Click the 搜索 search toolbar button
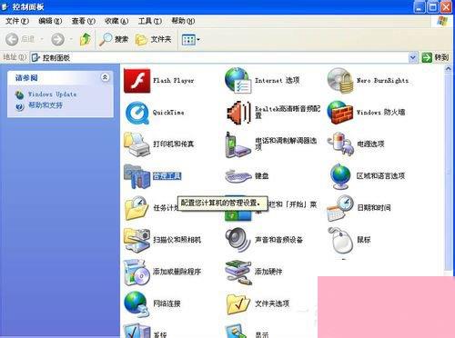The image size is (455, 338). click(114, 39)
